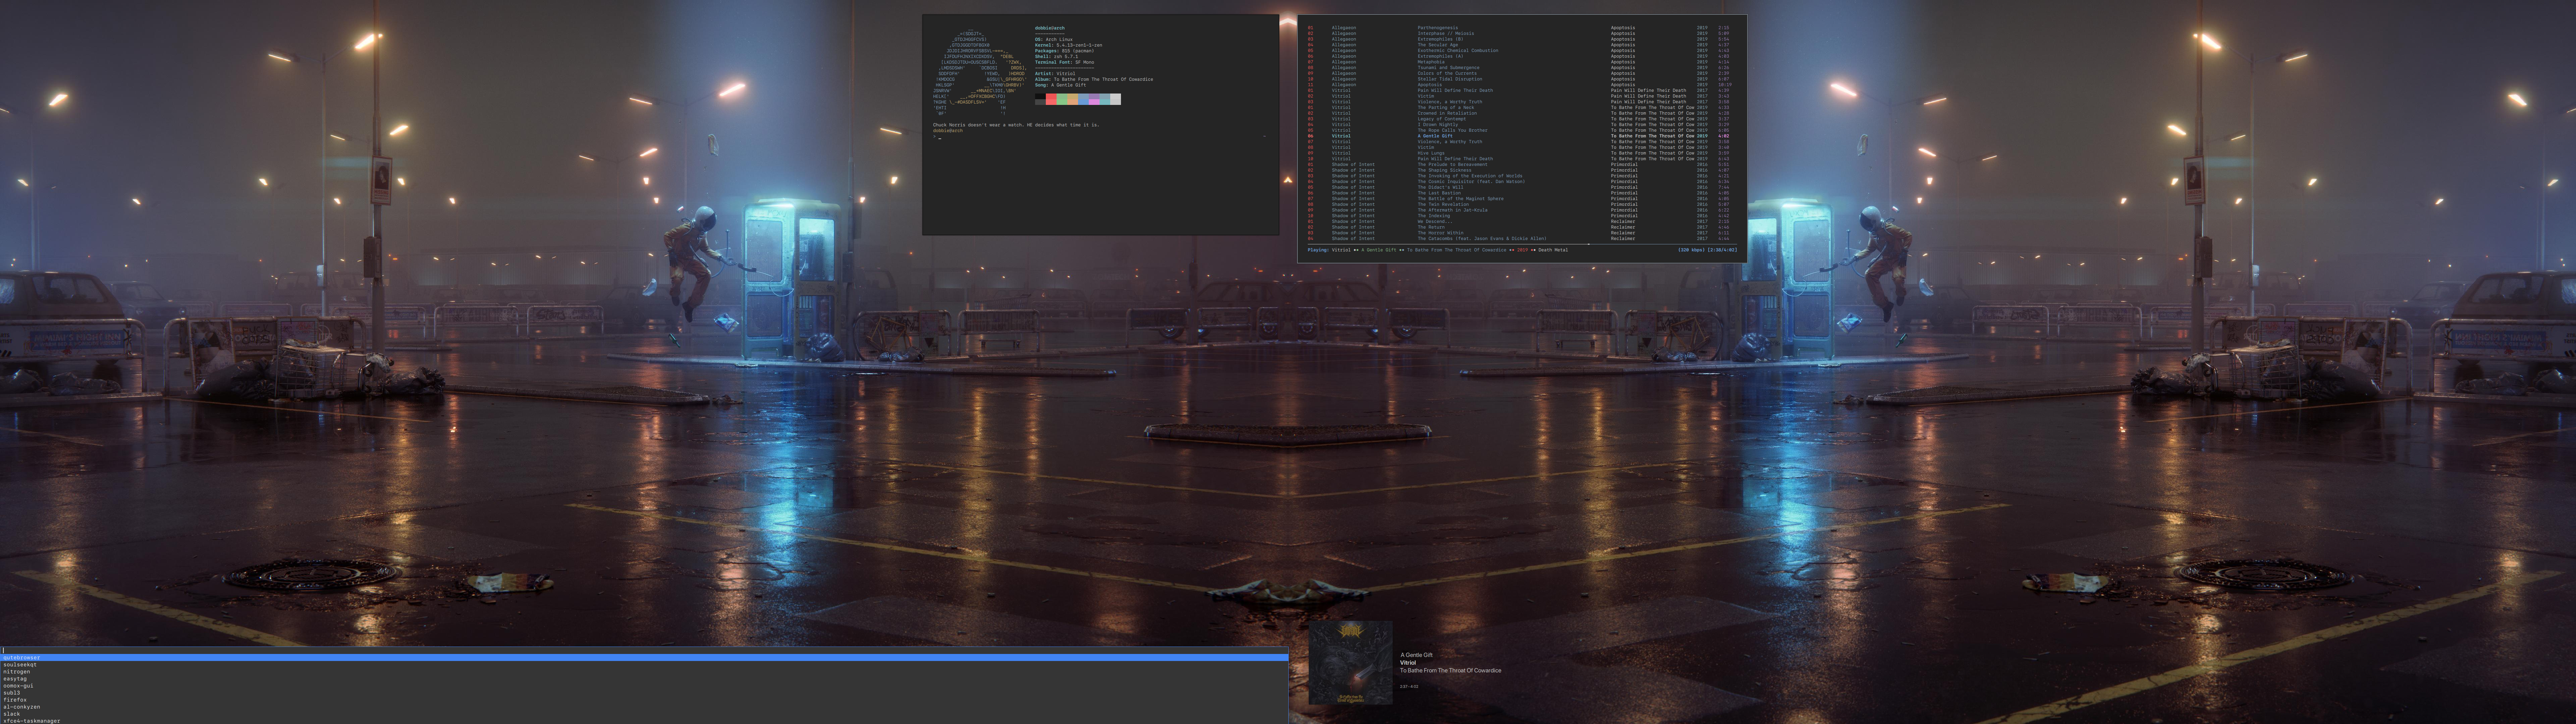Viewport: 2576px width, 724px height.
Task: Open firefox from the launcher list
Action: (x=15, y=700)
